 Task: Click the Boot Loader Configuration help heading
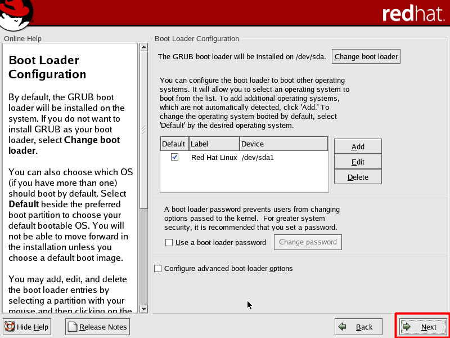(x=47, y=67)
